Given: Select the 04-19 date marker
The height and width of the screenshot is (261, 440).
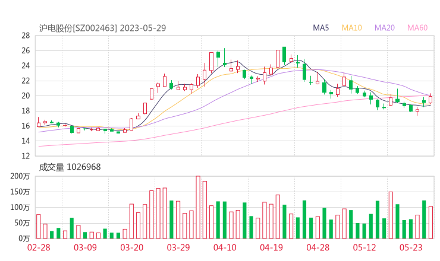Looking at the screenshot, I should click(x=271, y=247).
